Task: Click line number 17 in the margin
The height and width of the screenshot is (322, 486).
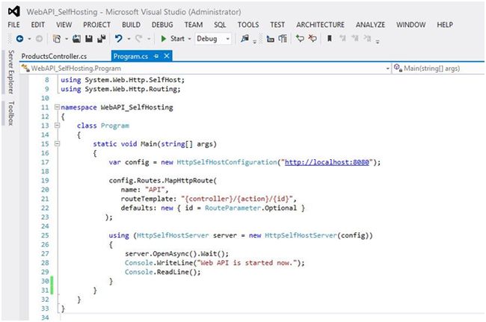Action: point(45,162)
